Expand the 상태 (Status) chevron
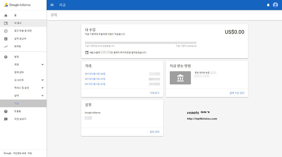Viewport: 282px width, 157px height. [42, 96]
